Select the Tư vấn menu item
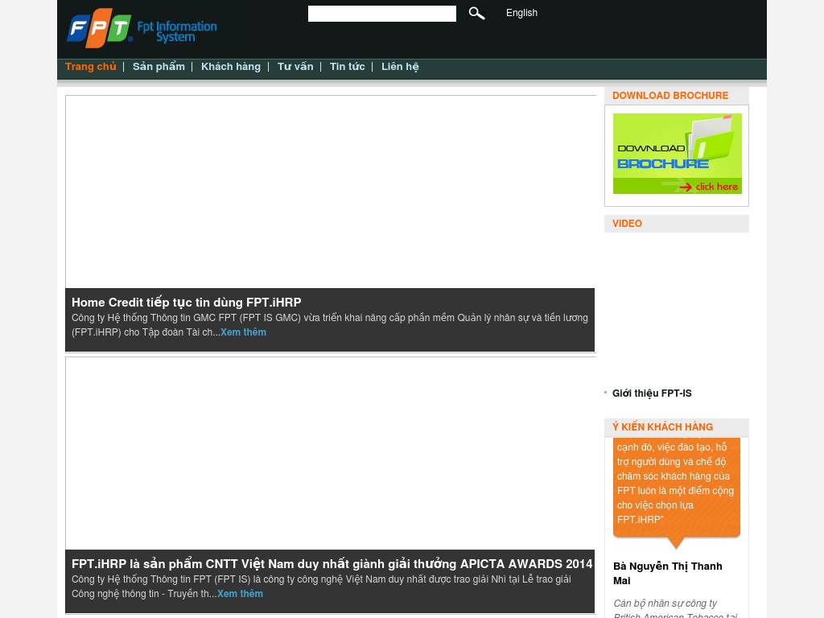The width and height of the screenshot is (824, 618). point(295,67)
